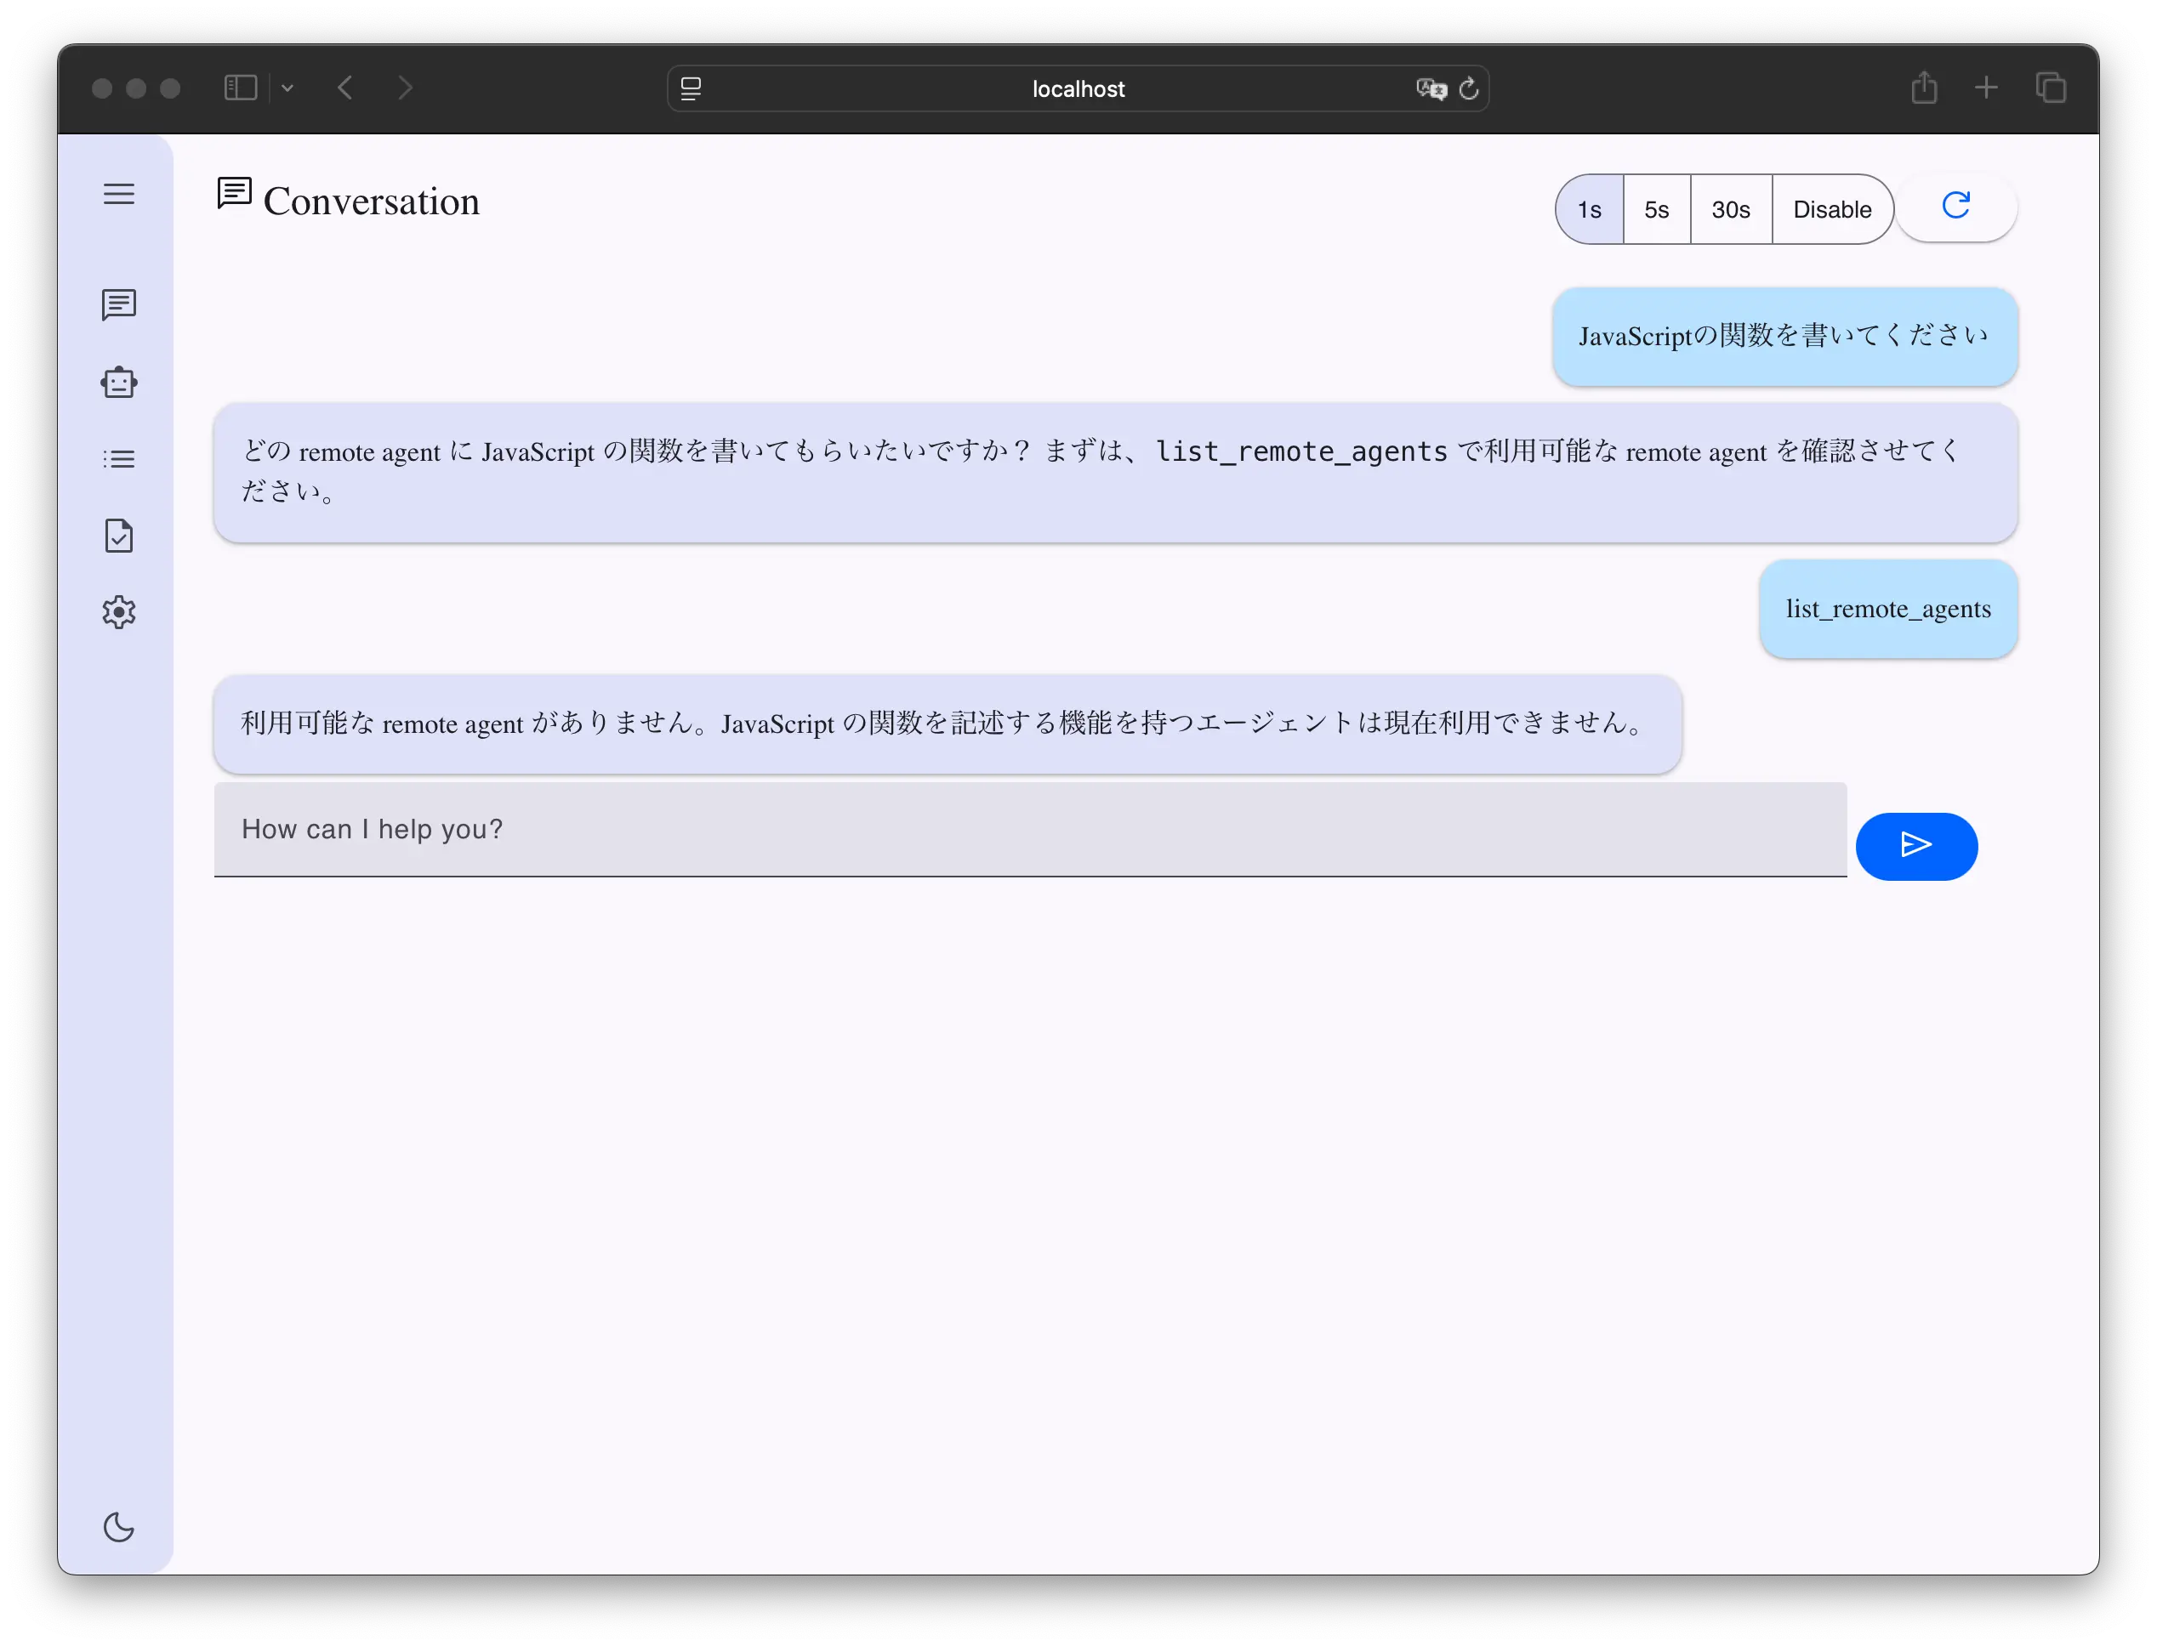The width and height of the screenshot is (2157, 1646).
Task: Click the blue refresh conversation icon
Action: (1955, 206)
